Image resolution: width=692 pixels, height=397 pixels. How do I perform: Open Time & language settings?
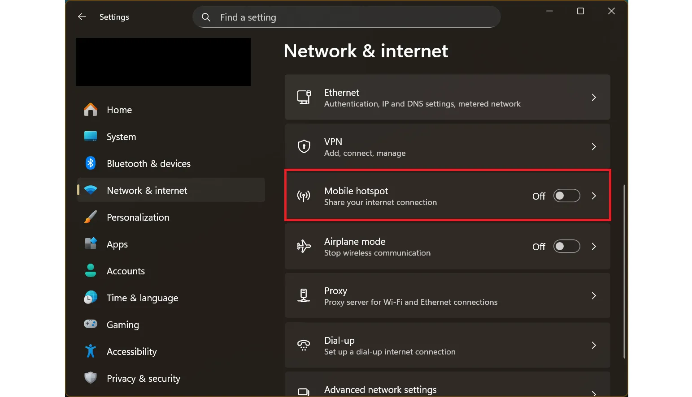coord(142,297)
